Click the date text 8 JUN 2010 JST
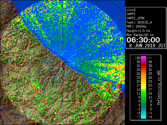167x125 pixels. pos(147,46)
